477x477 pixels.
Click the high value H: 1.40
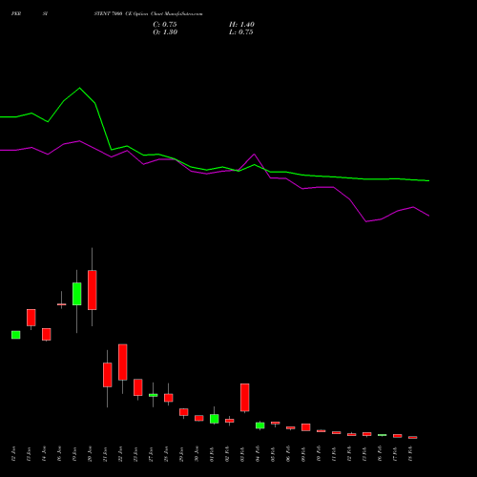(x=241, y=25)
